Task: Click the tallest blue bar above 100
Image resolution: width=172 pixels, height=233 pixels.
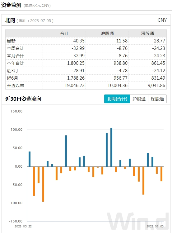Action: pos(111,147)
